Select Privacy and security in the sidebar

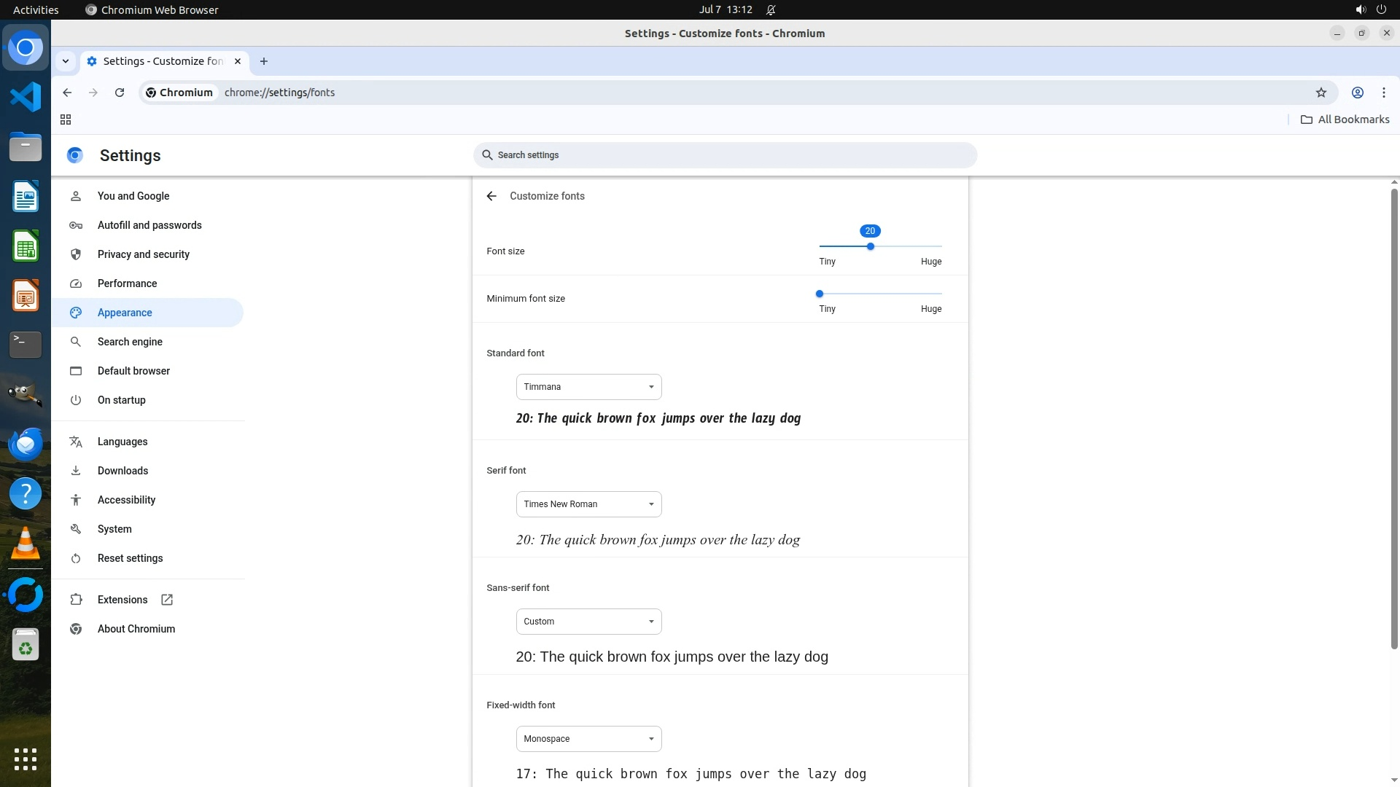[144, 254]
